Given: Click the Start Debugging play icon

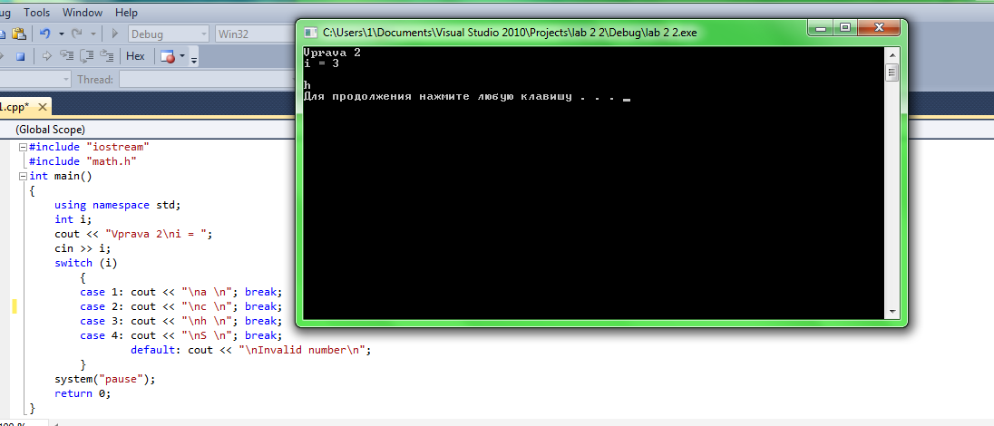Looking at the screenshot, I should point(115,34).
